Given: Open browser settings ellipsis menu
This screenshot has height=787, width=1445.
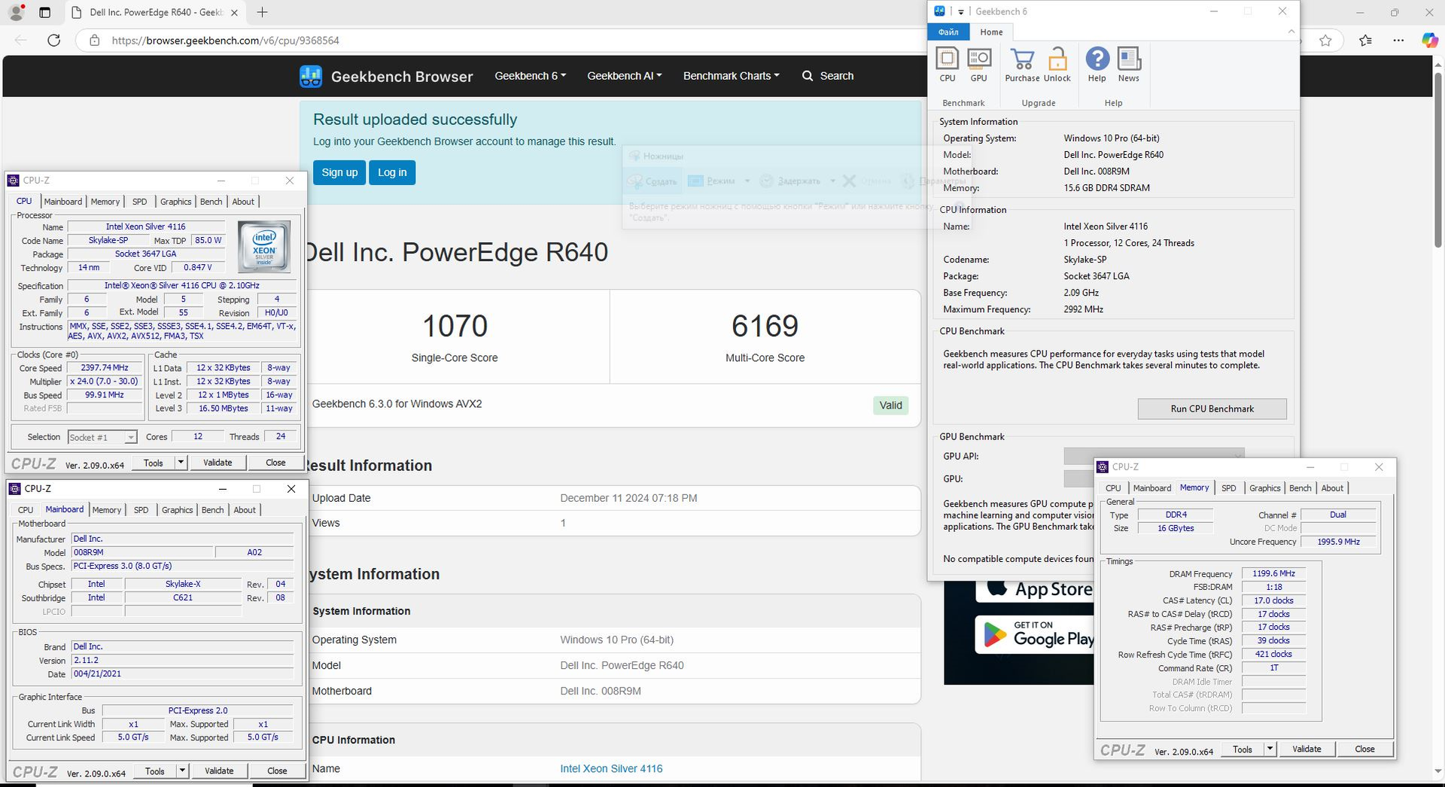Looking at the screenshot, I should 1398,41.
